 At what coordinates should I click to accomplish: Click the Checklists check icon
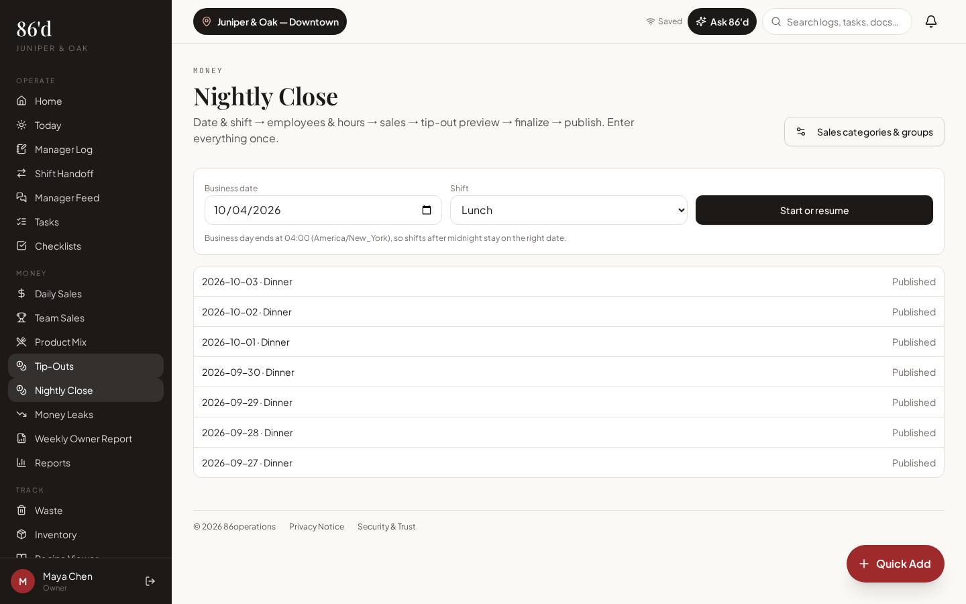(21, 246)
